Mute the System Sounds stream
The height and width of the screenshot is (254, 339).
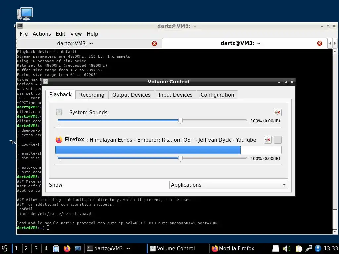point(278,112)
